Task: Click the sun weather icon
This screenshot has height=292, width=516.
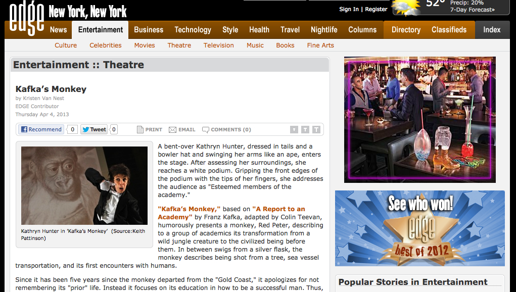Action: coord(407,8)
